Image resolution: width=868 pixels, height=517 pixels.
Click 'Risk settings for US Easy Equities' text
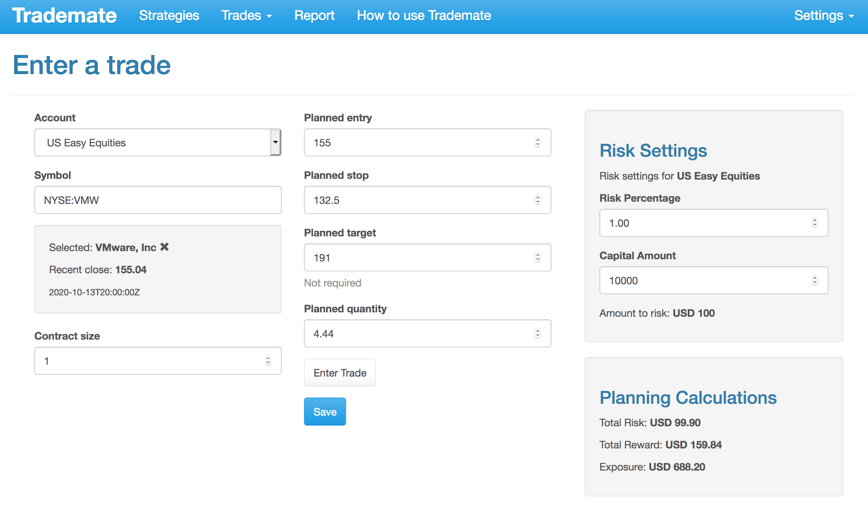click(x=680, y=176)
